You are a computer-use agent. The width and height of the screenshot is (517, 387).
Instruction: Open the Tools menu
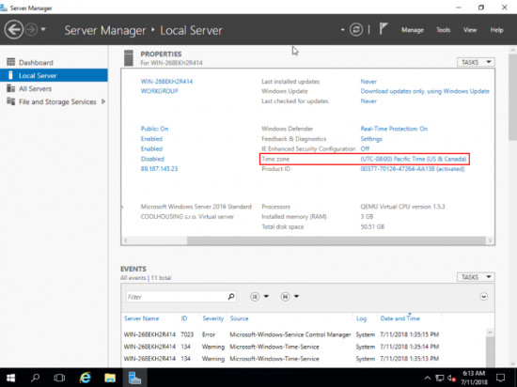443,30
